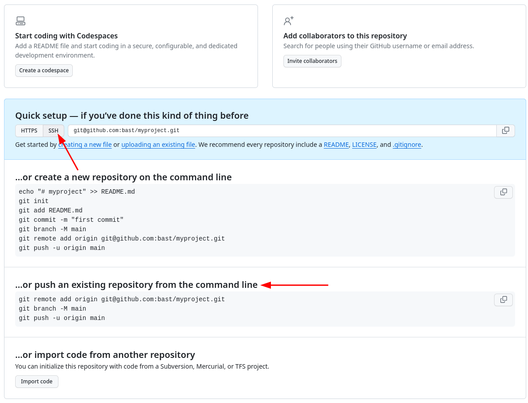The image size is (528, 403).
Task: Click Create a codespace button
Action: tap(44, 71)
